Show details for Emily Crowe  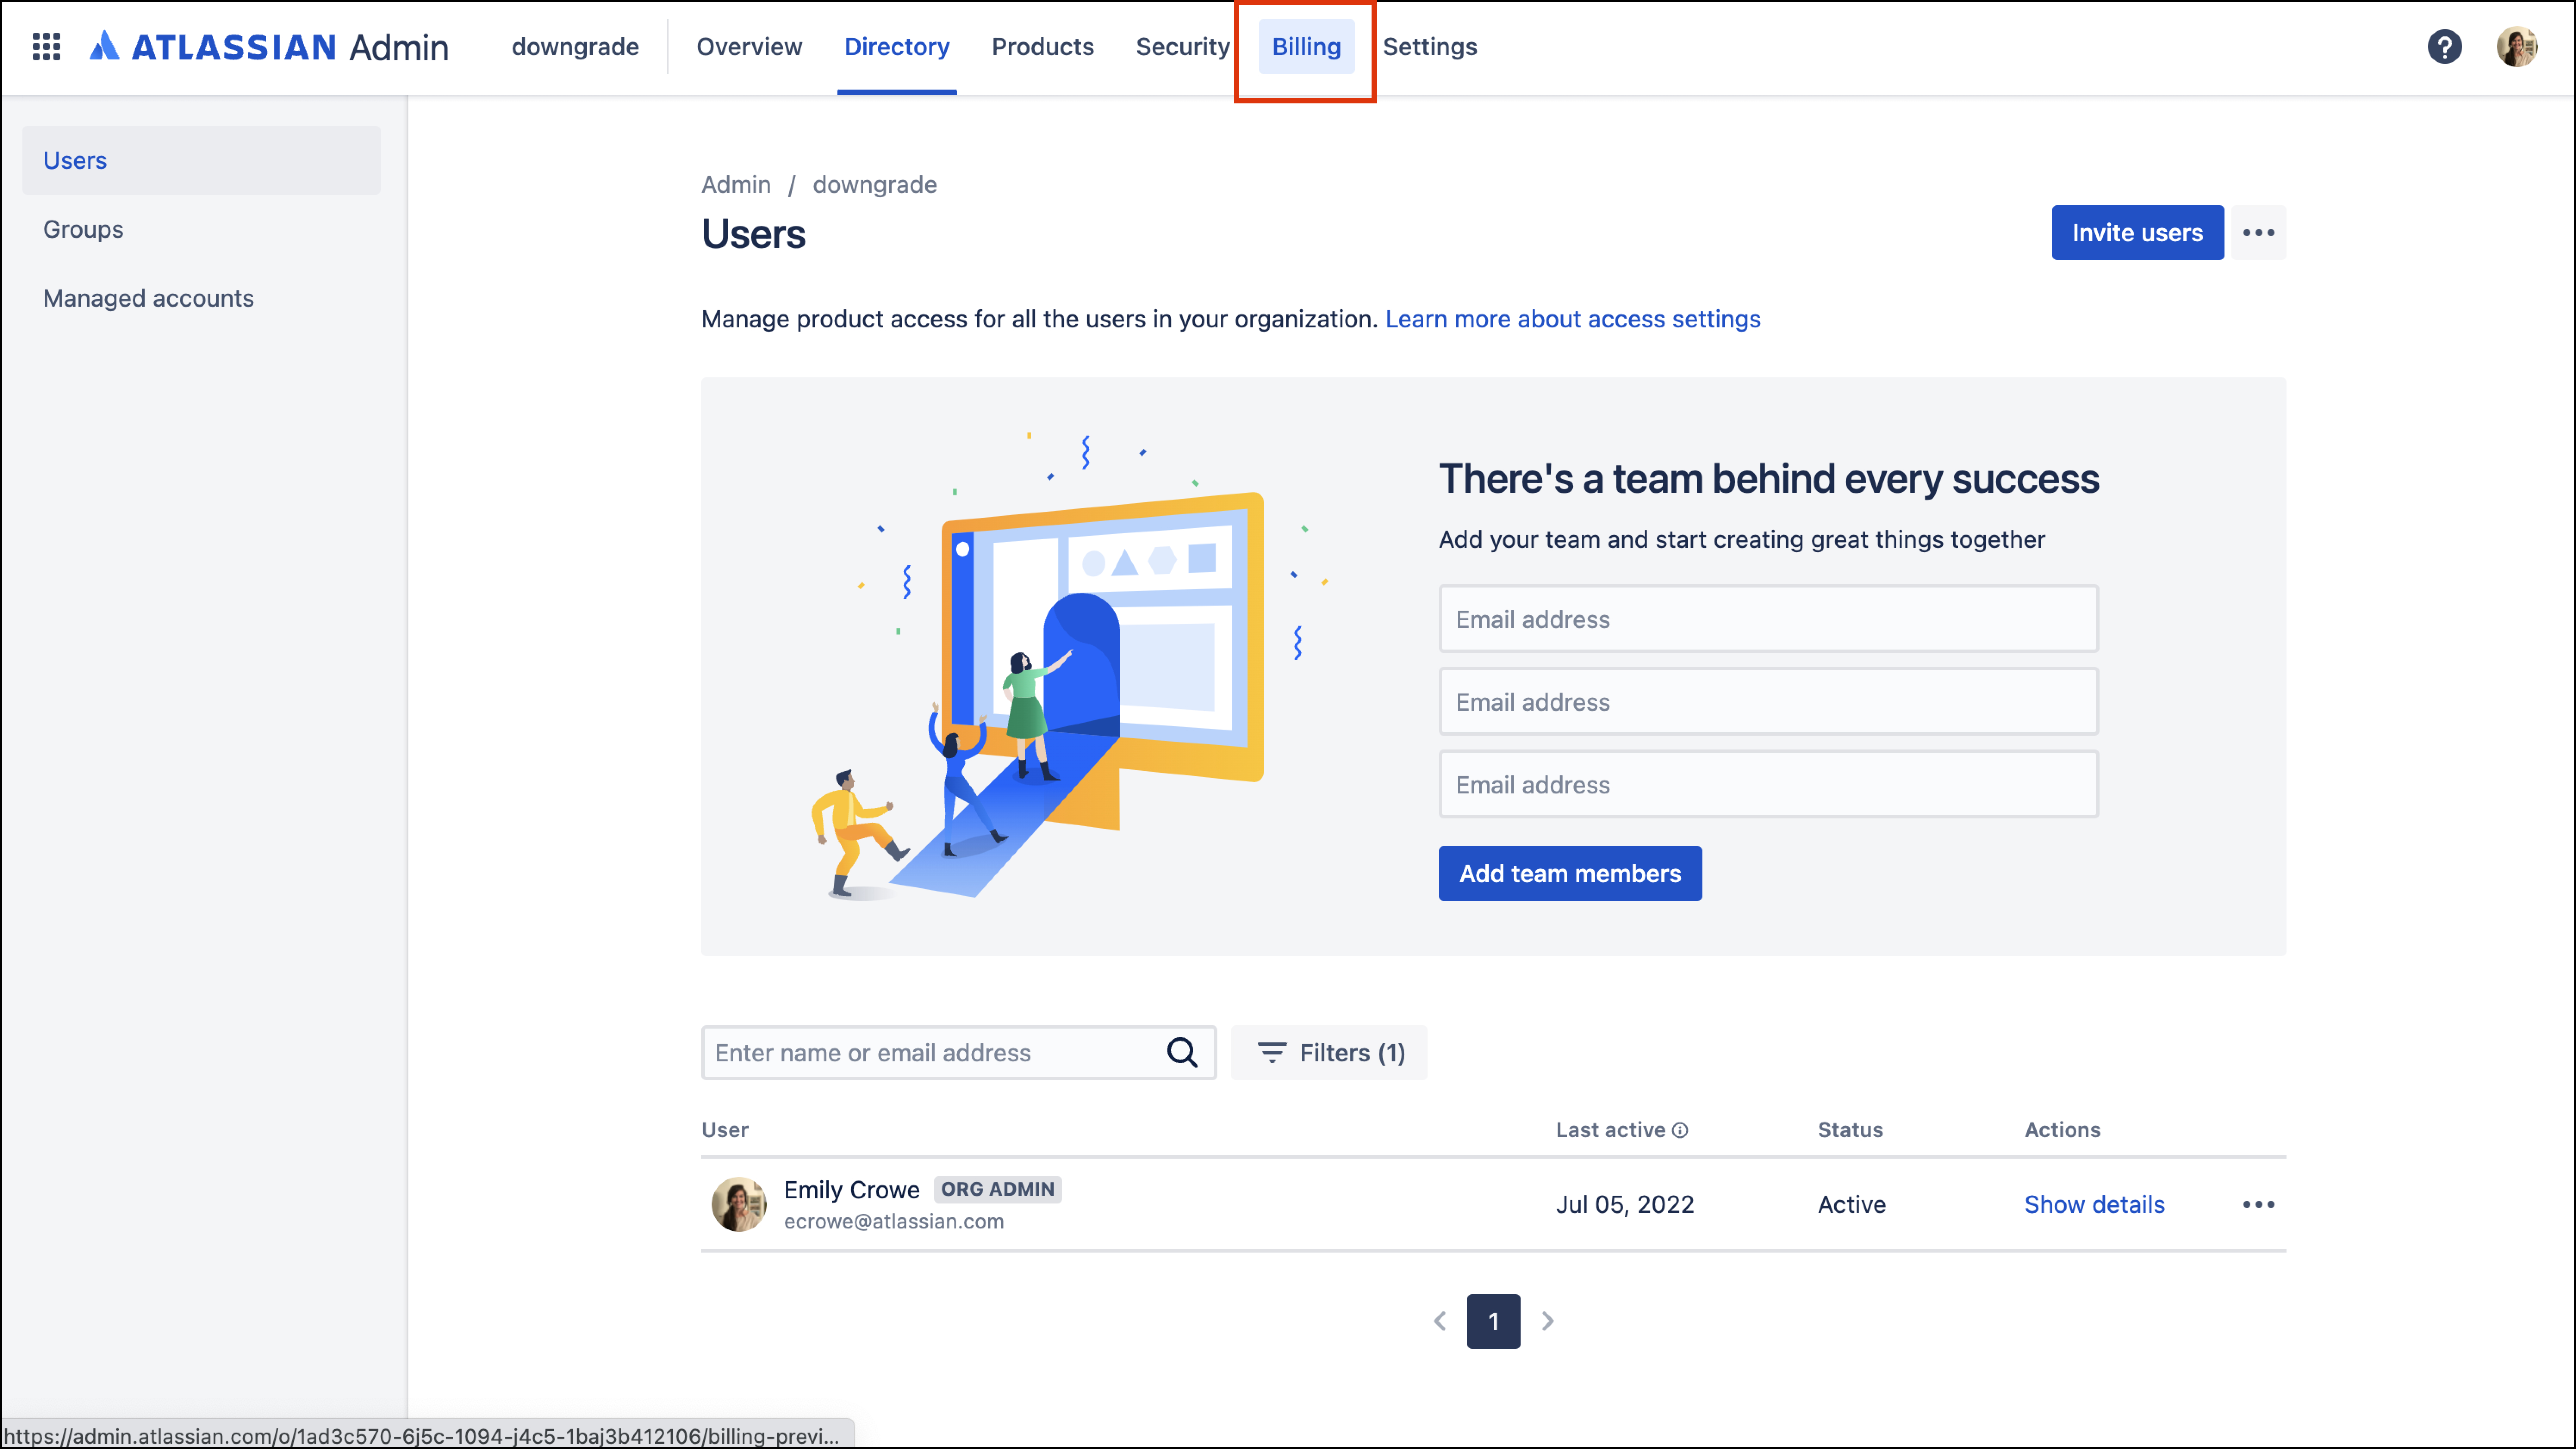pyautogui.click(x=2094, y=1204)
